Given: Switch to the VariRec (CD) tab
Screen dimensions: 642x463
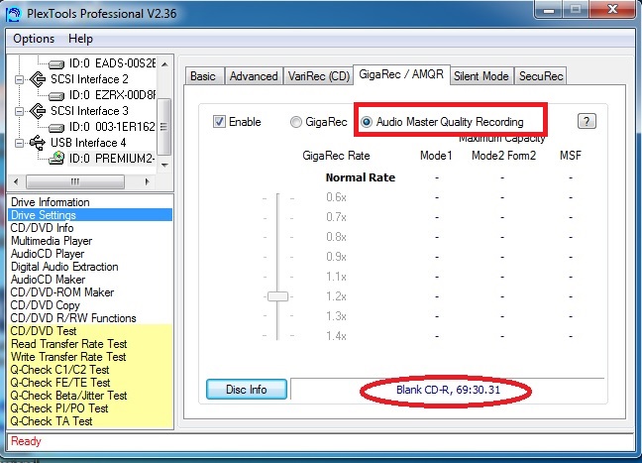Looking at the screenshot, I should click(319, 76).
